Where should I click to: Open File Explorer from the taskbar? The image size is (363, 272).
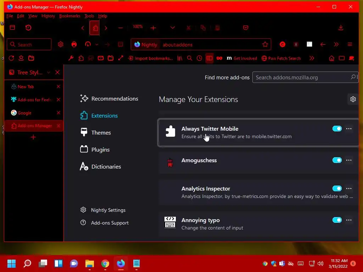pos(89,263)
